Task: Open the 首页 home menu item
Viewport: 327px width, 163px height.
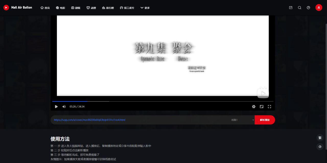Action: (45, 8)
